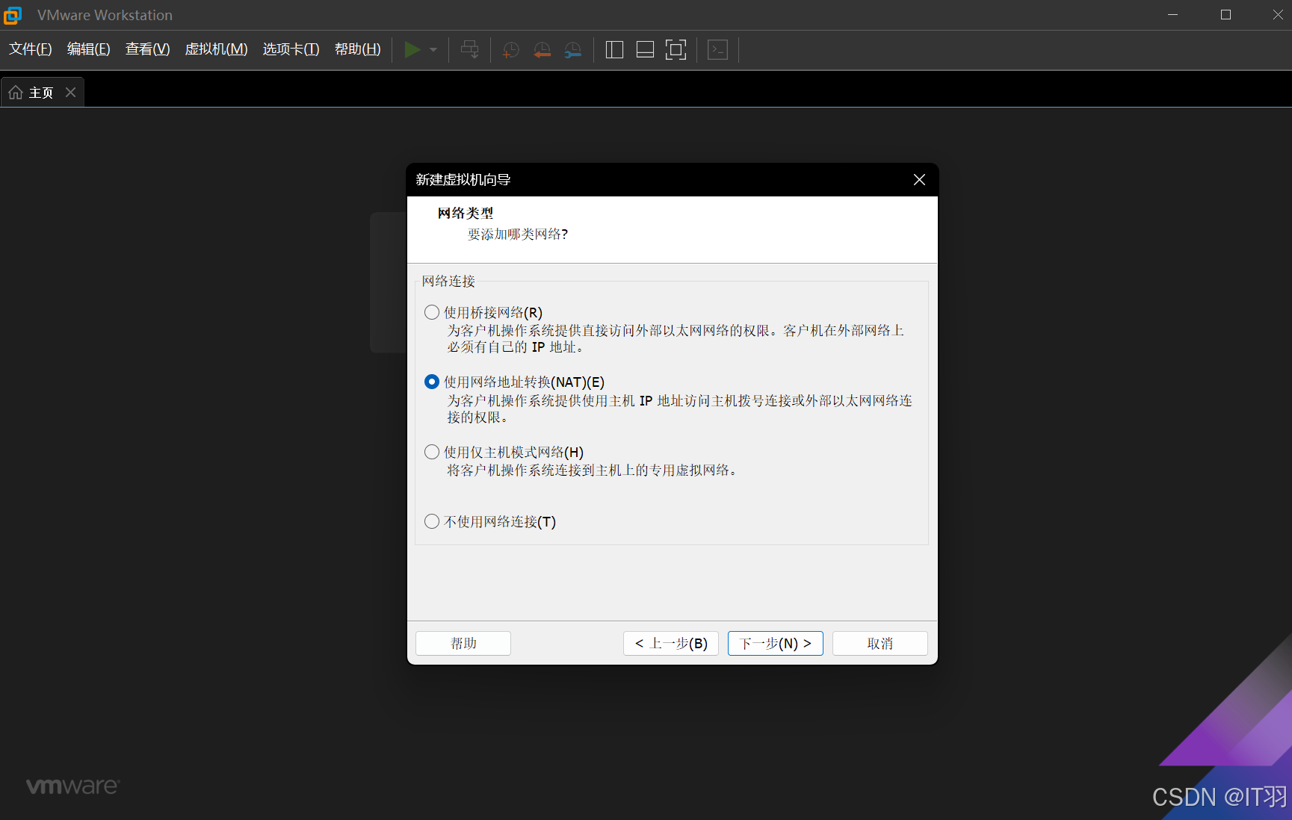Screen dimensions: 1292x820
Task: Click the take snapshot icon
Action: (511, 50)
